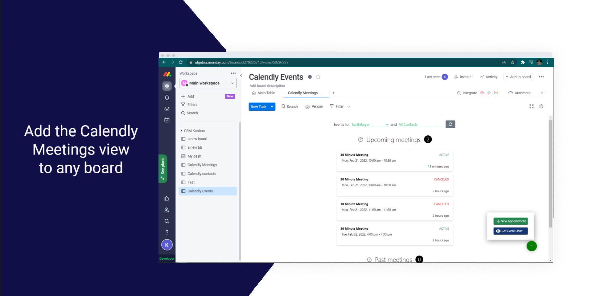Image resolution: width=592 pixels, height=296 pixels.
Task: Open the notifications bell icon
Action: point(167,97)
